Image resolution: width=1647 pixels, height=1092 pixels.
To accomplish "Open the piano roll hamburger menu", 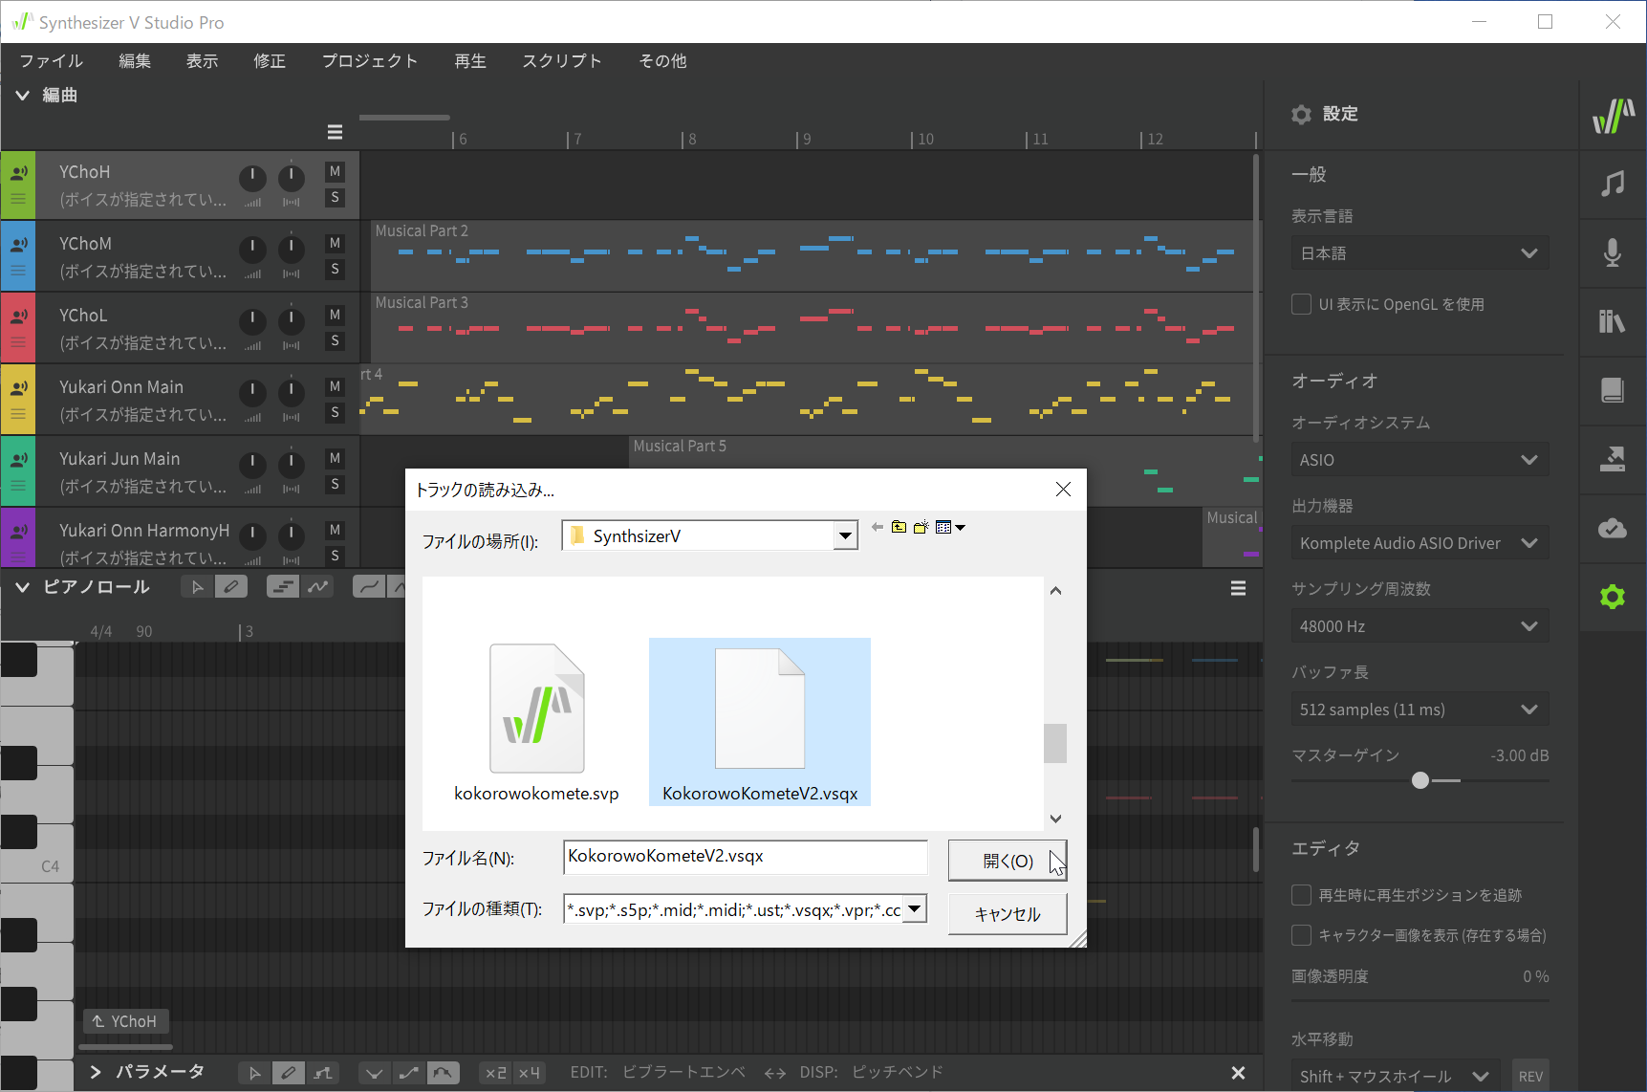I will point(1238,588).
